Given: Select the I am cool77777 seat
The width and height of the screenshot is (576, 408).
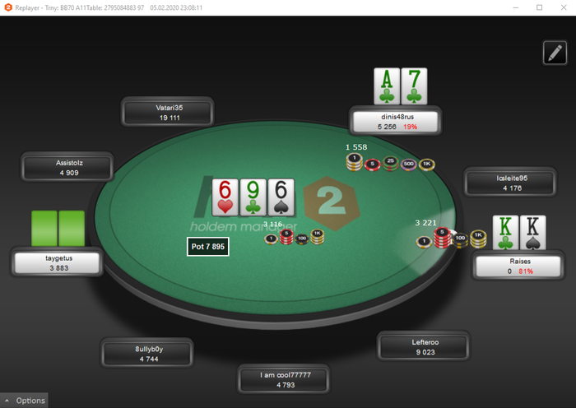Looking at the screenshot, I should [284, 380].
